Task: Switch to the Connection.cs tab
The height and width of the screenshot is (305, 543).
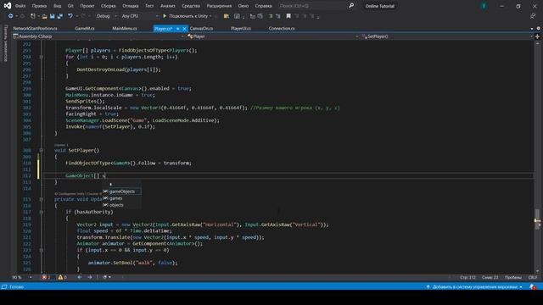Action: tap(282, 29)
